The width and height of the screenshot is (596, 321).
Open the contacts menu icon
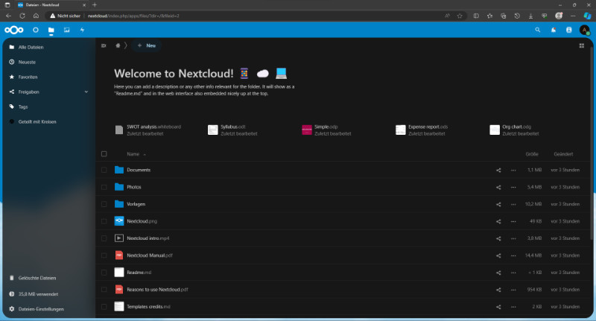(x=569, y=30)
